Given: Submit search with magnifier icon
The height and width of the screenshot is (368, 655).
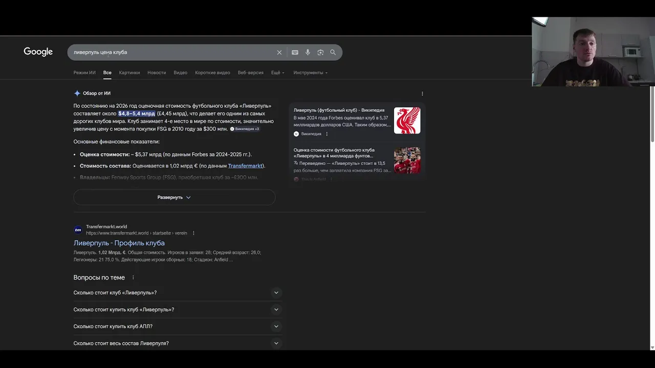Looking at the screenshot, I should click(x=333, y=52).
